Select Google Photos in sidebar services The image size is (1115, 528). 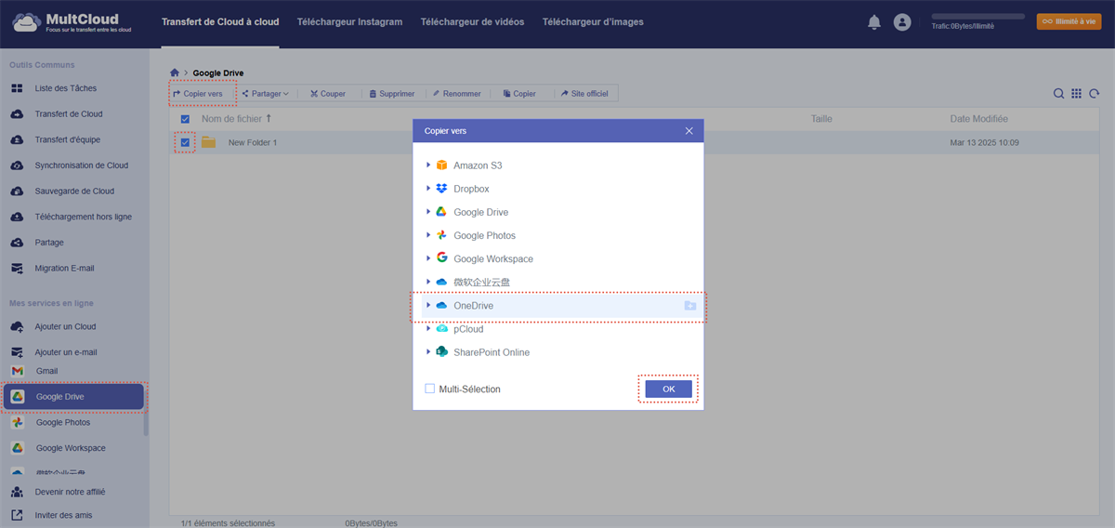click(x=63, y=422)
